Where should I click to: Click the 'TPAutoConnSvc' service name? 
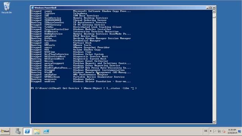point(54,22)
